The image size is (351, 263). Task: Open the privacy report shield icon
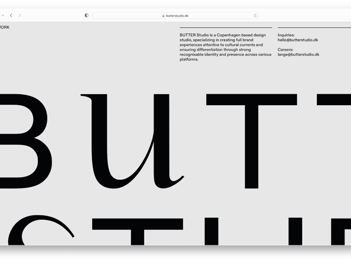[x=87, y=15]
